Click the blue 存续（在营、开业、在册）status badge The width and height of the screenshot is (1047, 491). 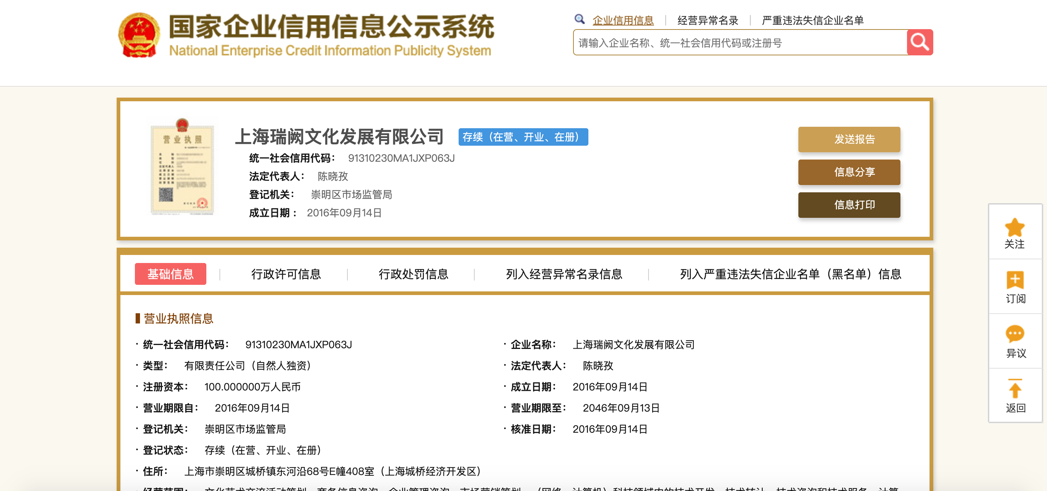click(523, 137)
